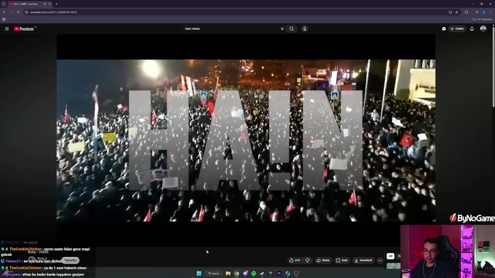Viewport: 495px width, 278px height.
Task: Open All Bookmarks folder
Action: [x=483, y=19]
